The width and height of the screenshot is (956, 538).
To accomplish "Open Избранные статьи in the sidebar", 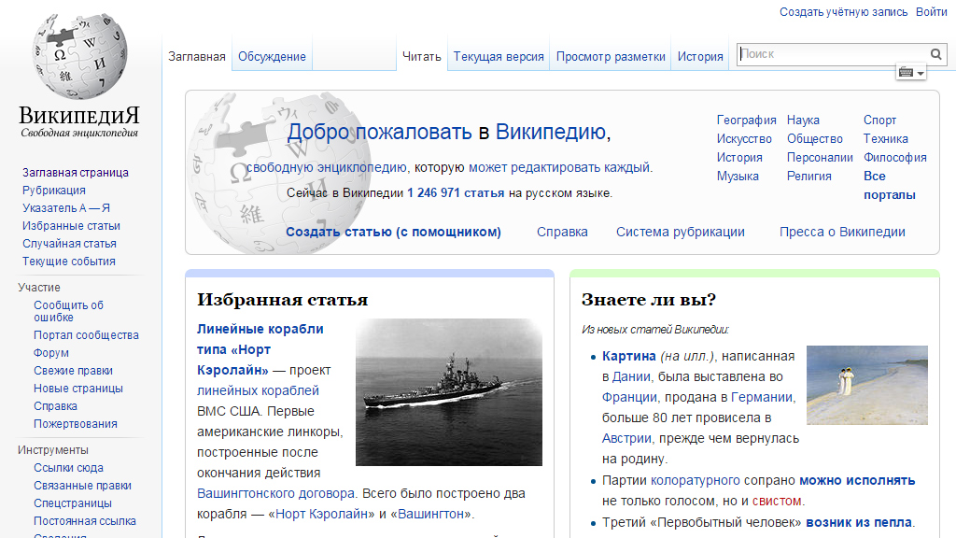I will 71,226.
